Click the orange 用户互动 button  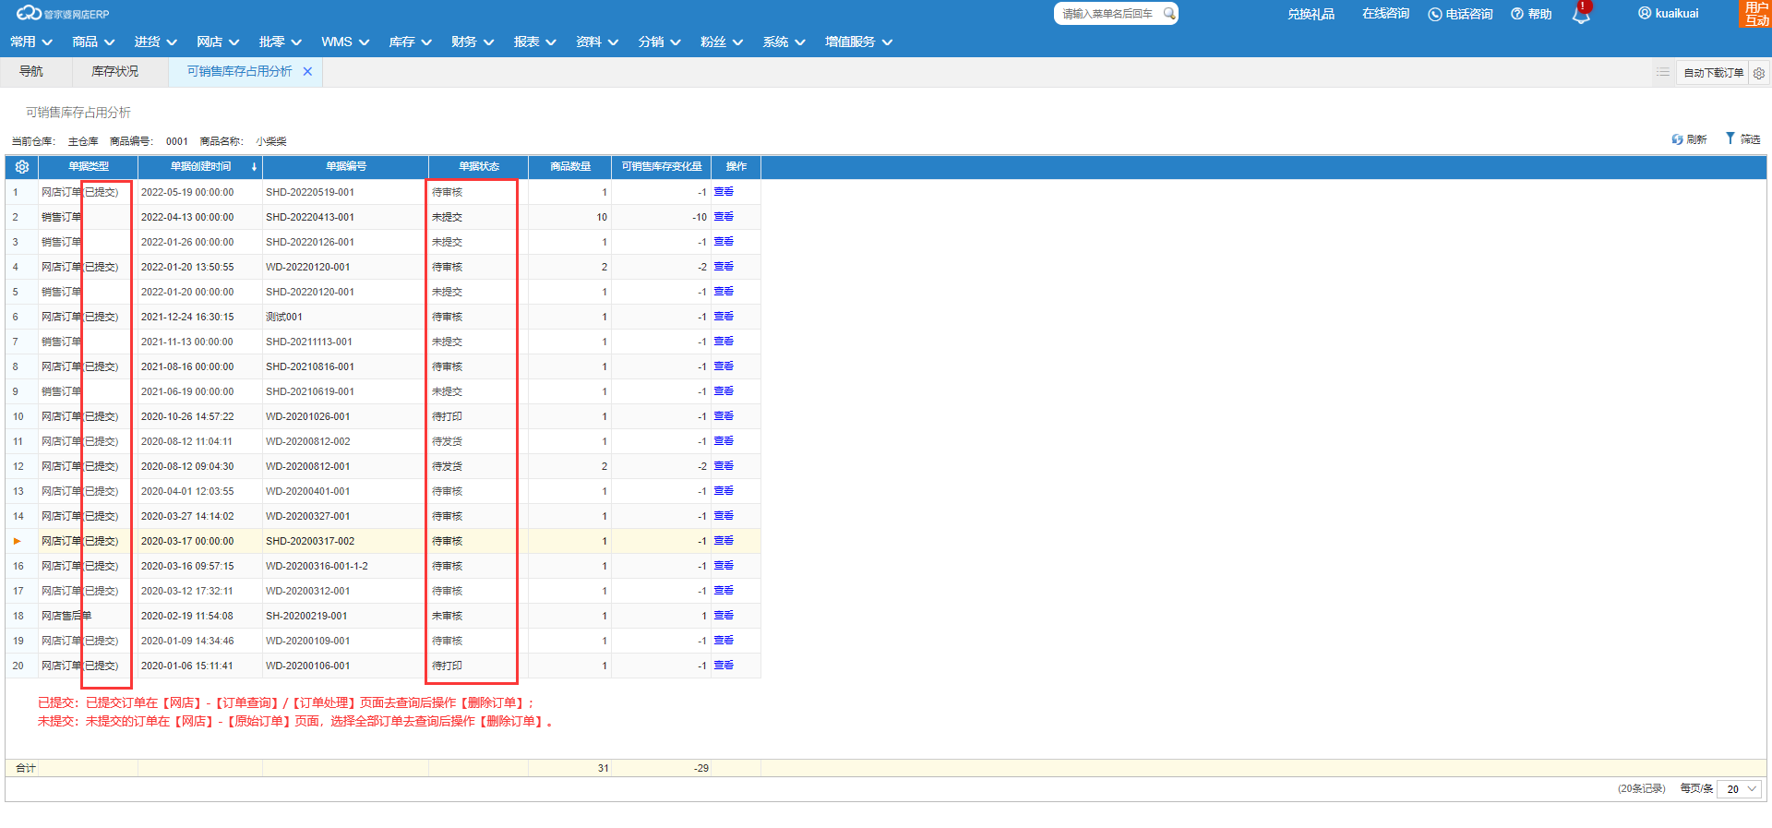pyautogui.click(x=1755, y=14)
